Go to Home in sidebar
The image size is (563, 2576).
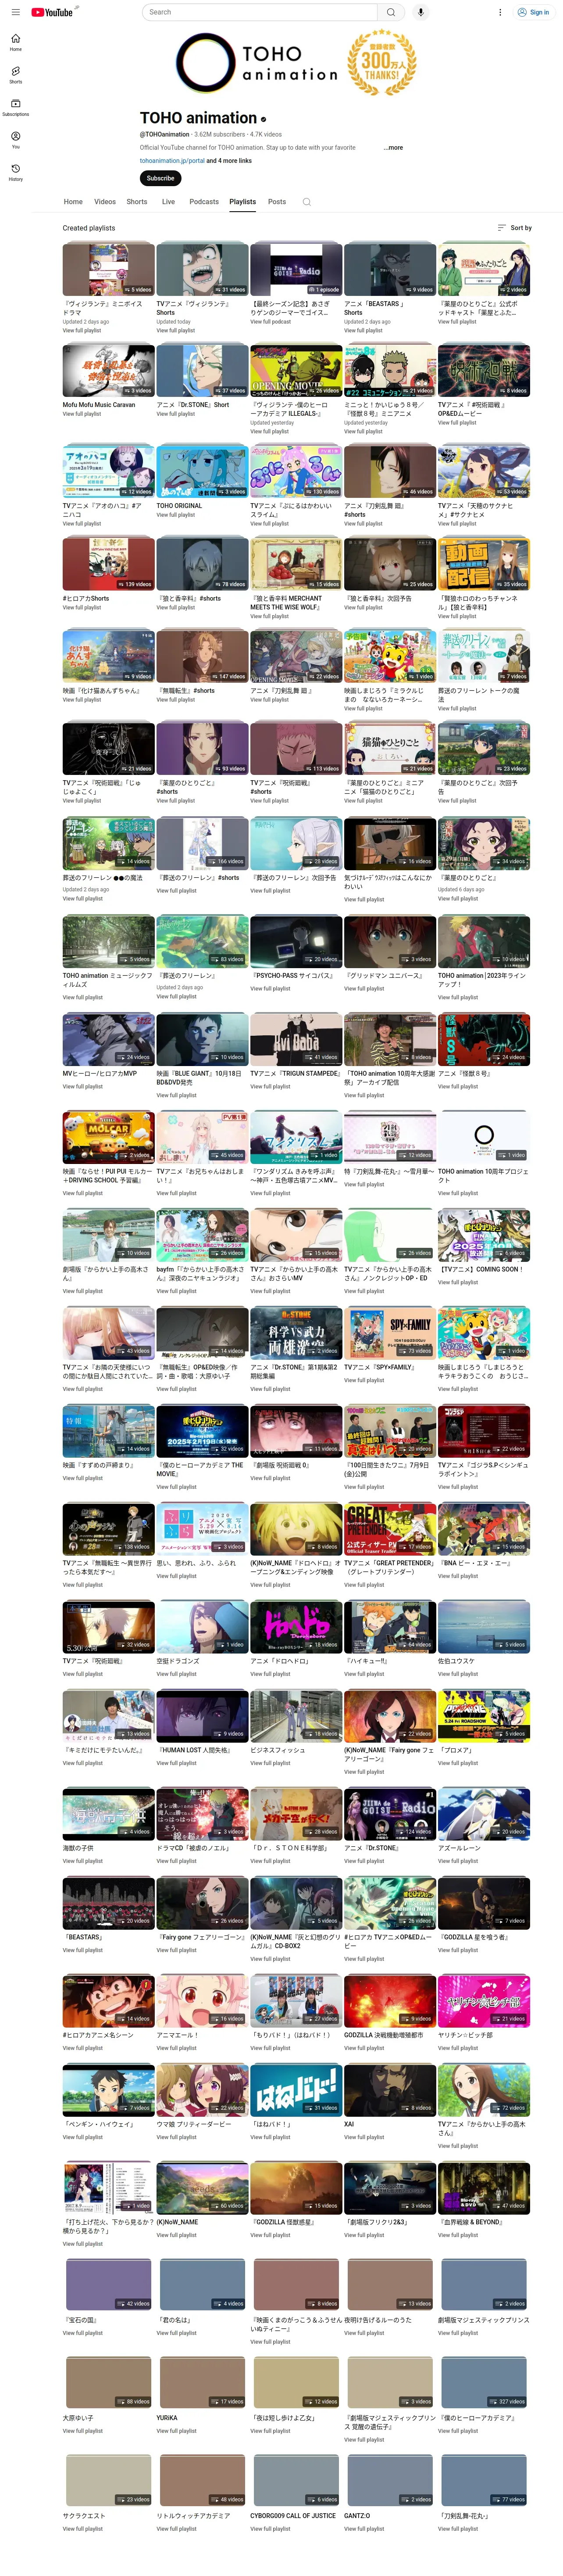click(16, 42)
